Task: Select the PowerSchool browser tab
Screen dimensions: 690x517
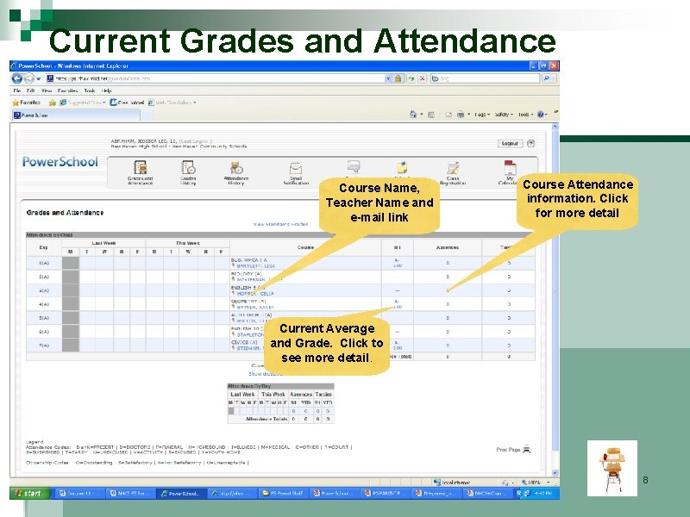Action: pos(76,115)
